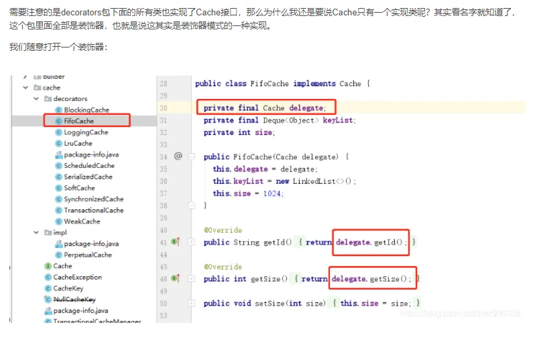Click the interface icon beside Cache
The image size is (535, 337).
pos(48,266)
